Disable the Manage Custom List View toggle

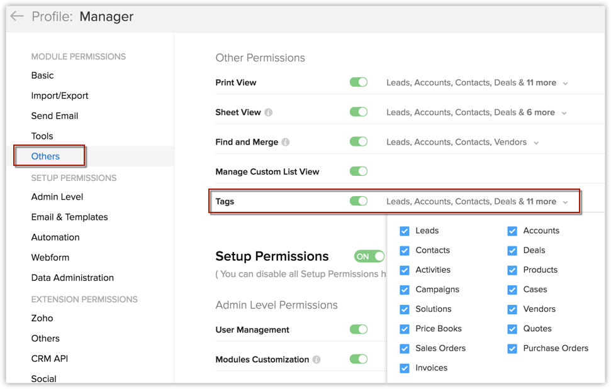click(359, 171)
